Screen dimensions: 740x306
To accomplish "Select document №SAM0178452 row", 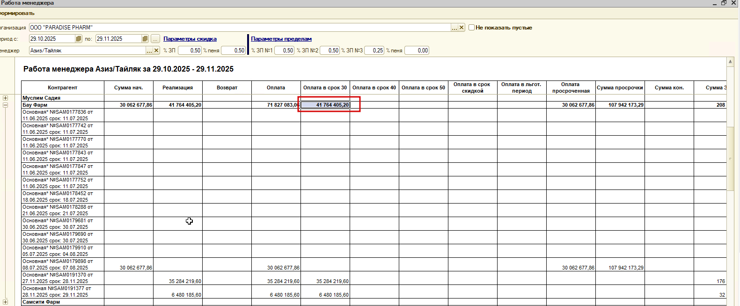I will click(63, 197).
